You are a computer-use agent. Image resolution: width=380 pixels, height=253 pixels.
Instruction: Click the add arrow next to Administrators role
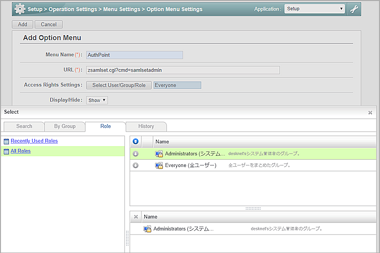[136, 154]
